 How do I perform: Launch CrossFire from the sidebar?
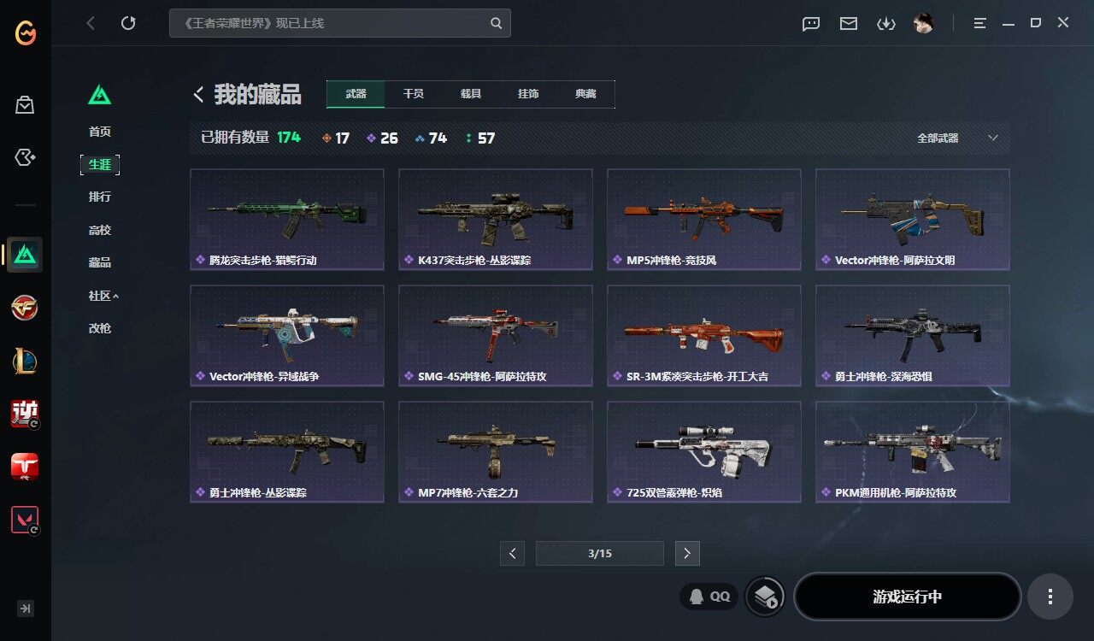[25, 308]
